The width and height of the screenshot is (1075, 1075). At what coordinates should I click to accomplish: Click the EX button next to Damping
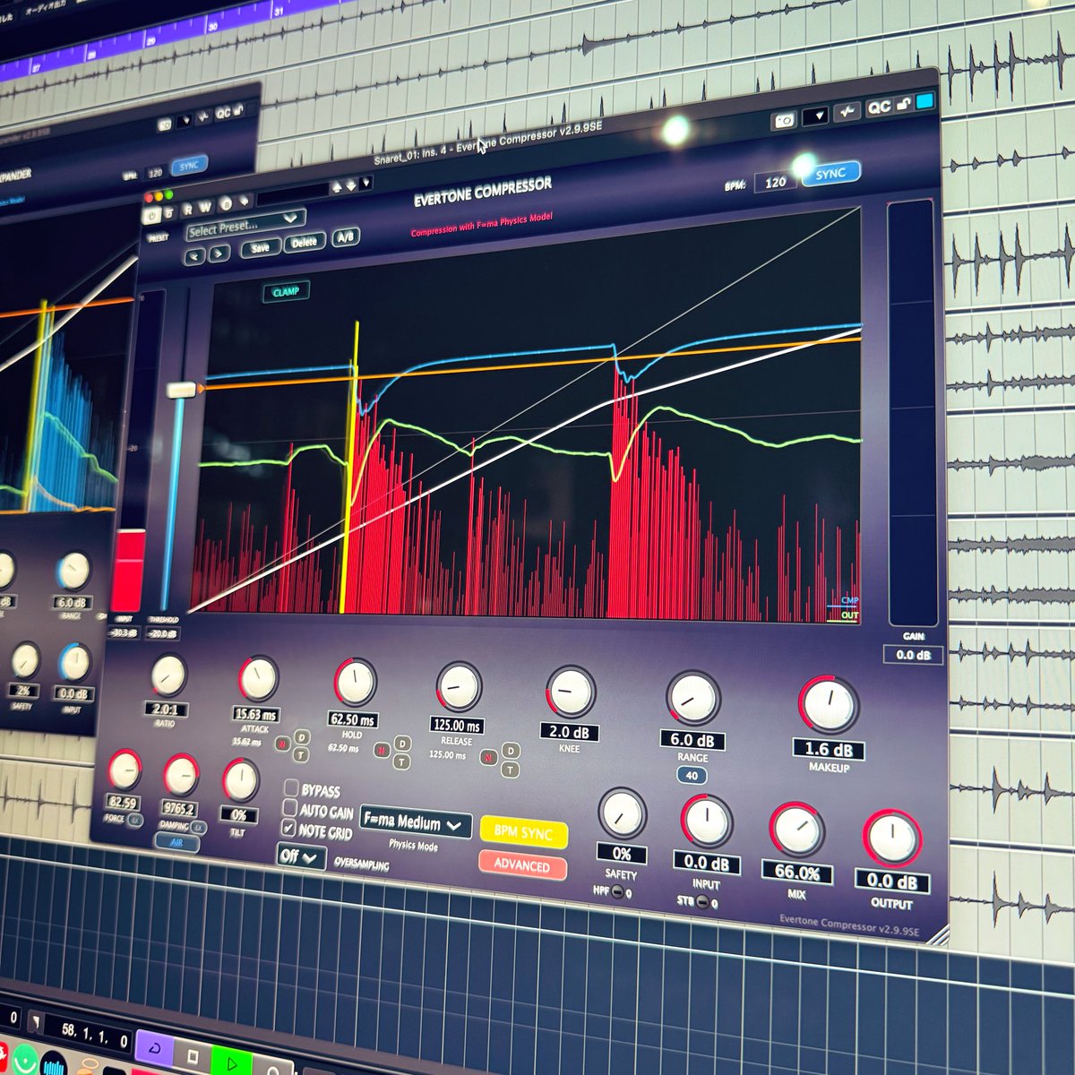pyautogui.click(x=199, y=829)
